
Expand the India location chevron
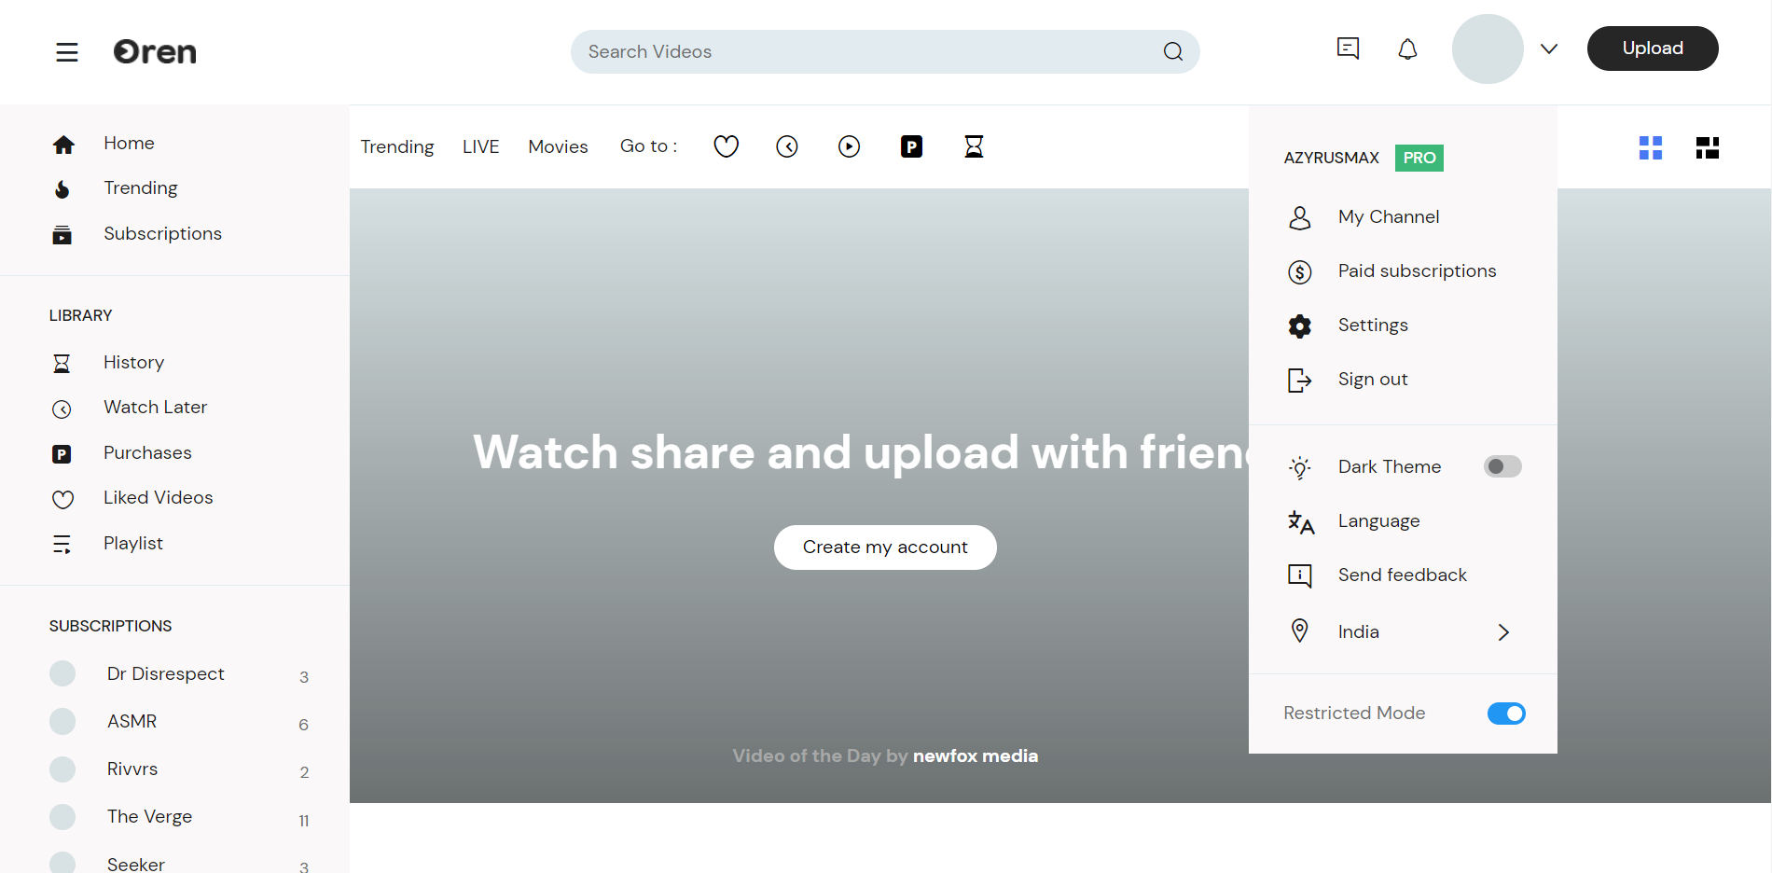coord(1502,632)
